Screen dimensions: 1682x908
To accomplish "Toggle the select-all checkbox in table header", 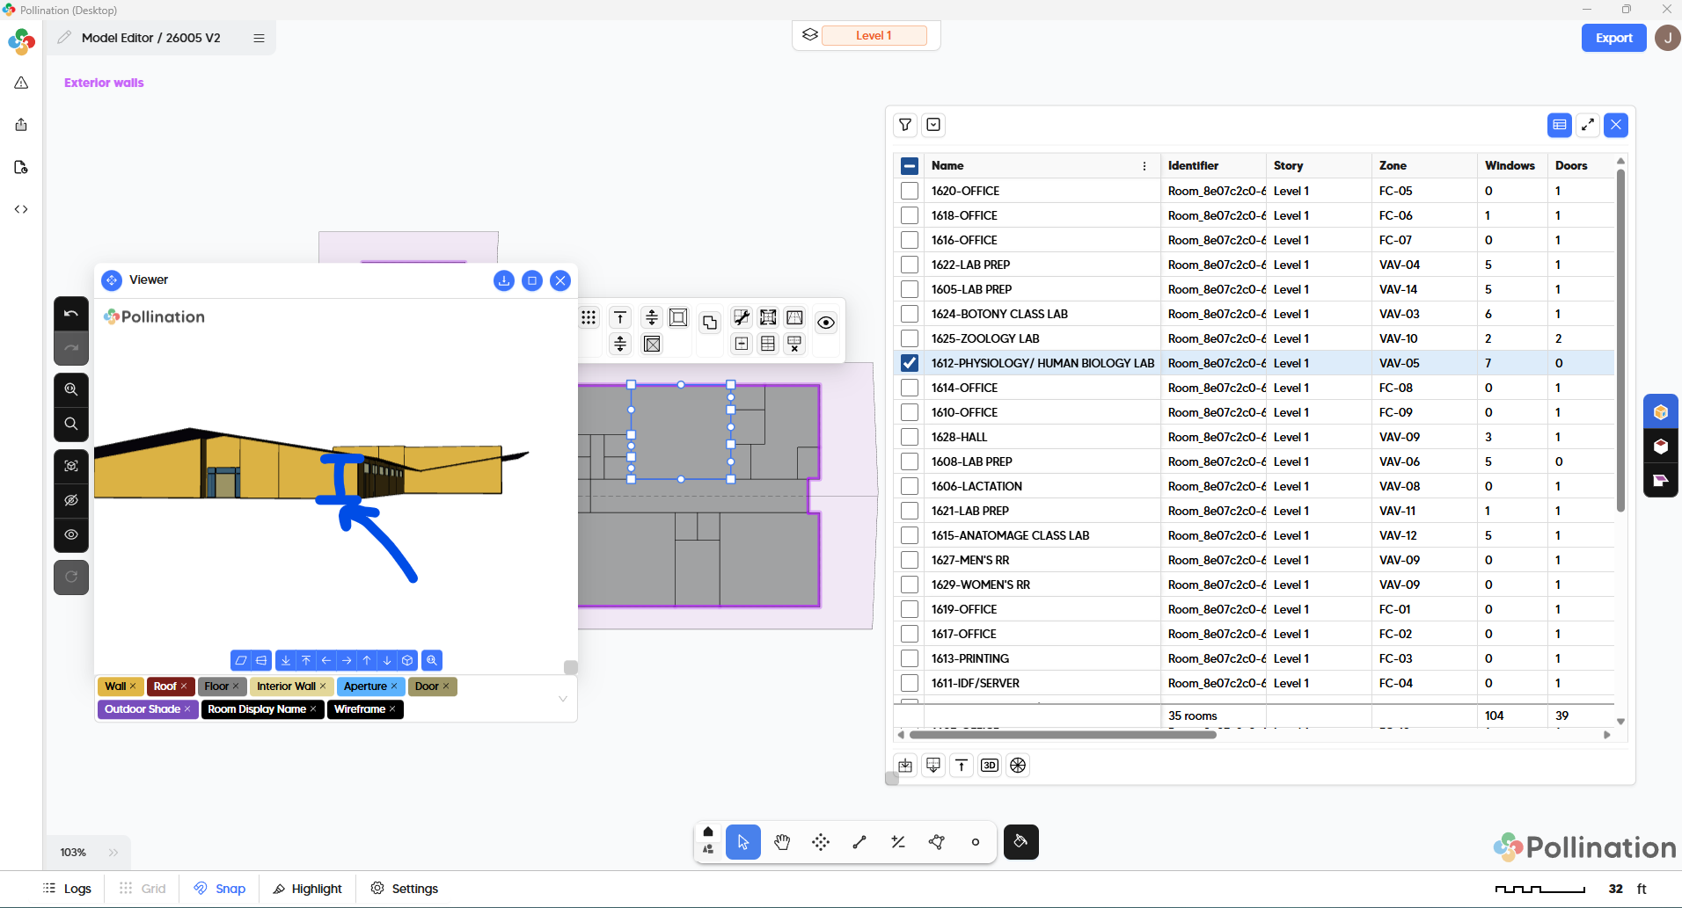I will pyautogui.click(x=910, y=165).
